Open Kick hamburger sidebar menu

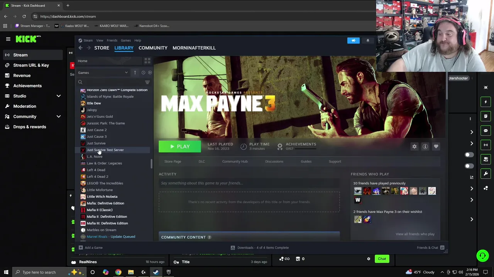[x=8, y=39]
